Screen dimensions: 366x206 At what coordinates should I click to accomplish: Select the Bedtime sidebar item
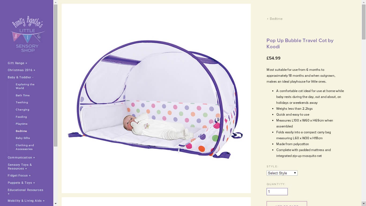point(21,131)
